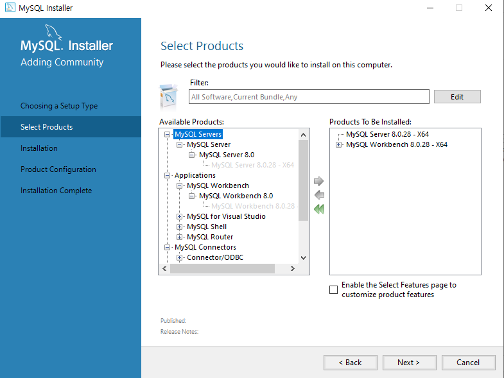Click scroll left arrow in Available Products
504x378 pixels.
click(164, 268)
